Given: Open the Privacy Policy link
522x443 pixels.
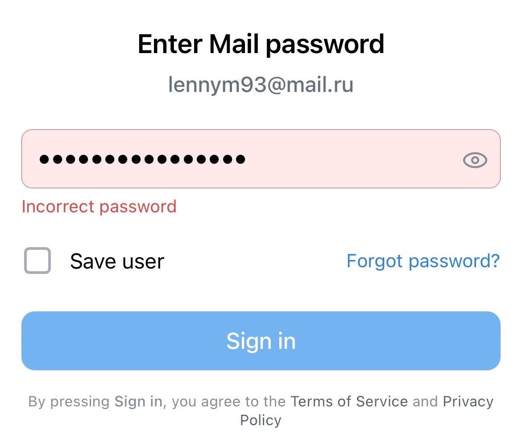Looking at the screenshot, I should (x=468, y=402).
